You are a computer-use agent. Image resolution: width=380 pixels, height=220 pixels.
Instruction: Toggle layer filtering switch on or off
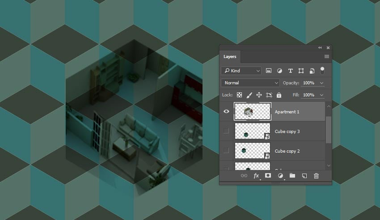click(x=322, y=71)
